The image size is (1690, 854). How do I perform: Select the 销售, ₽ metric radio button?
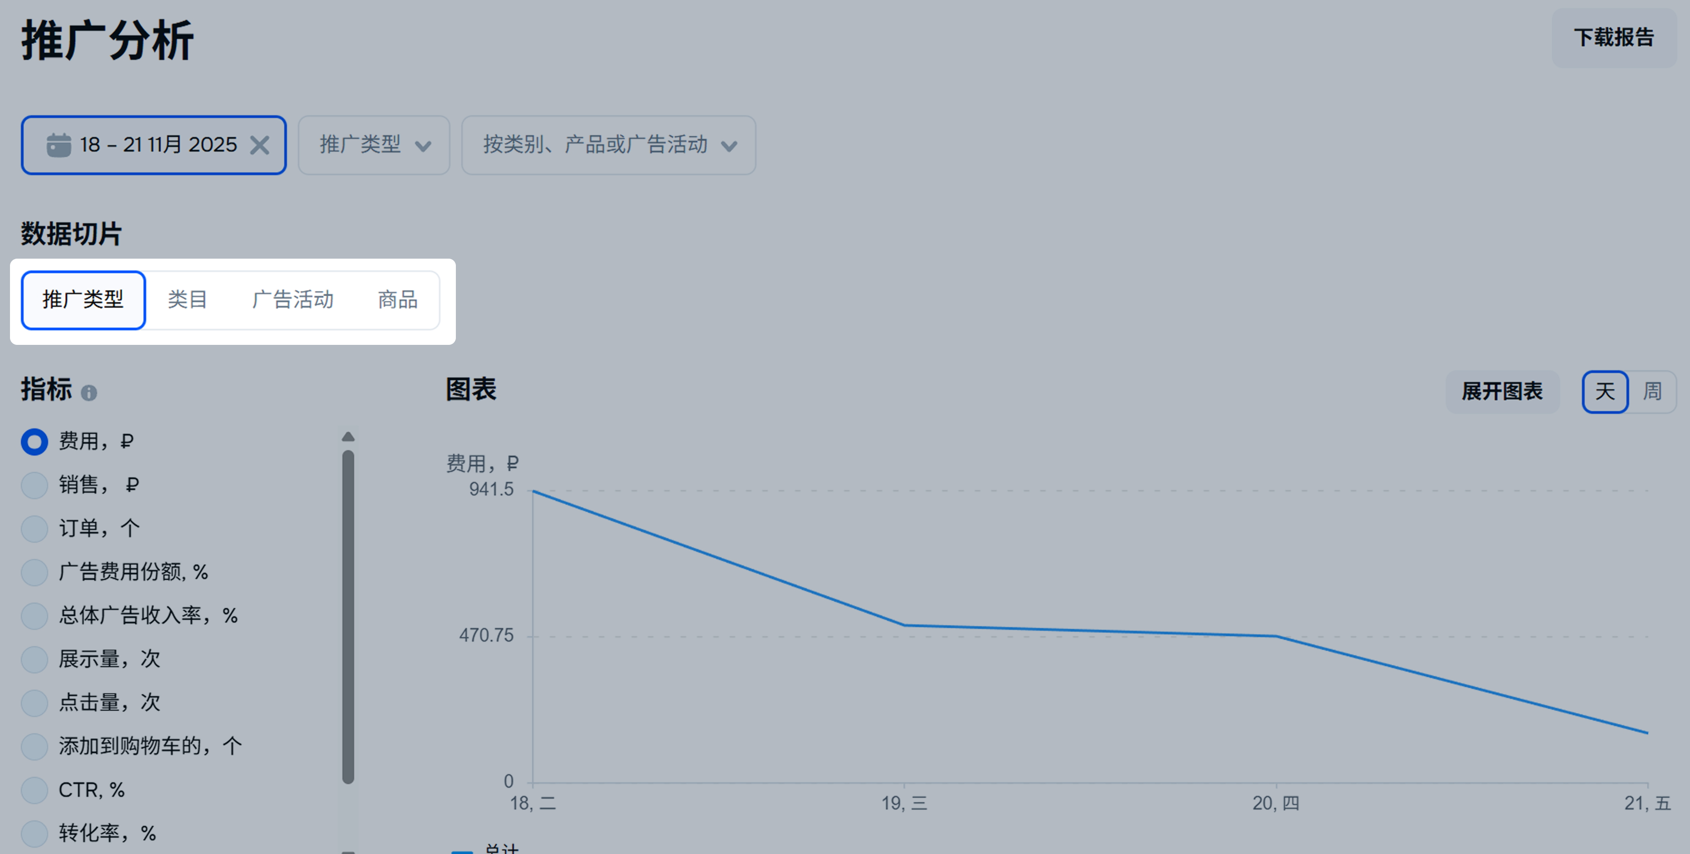(34, 485)
